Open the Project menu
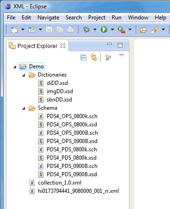Screen dimensions: 170x209 tap(97, 18)
